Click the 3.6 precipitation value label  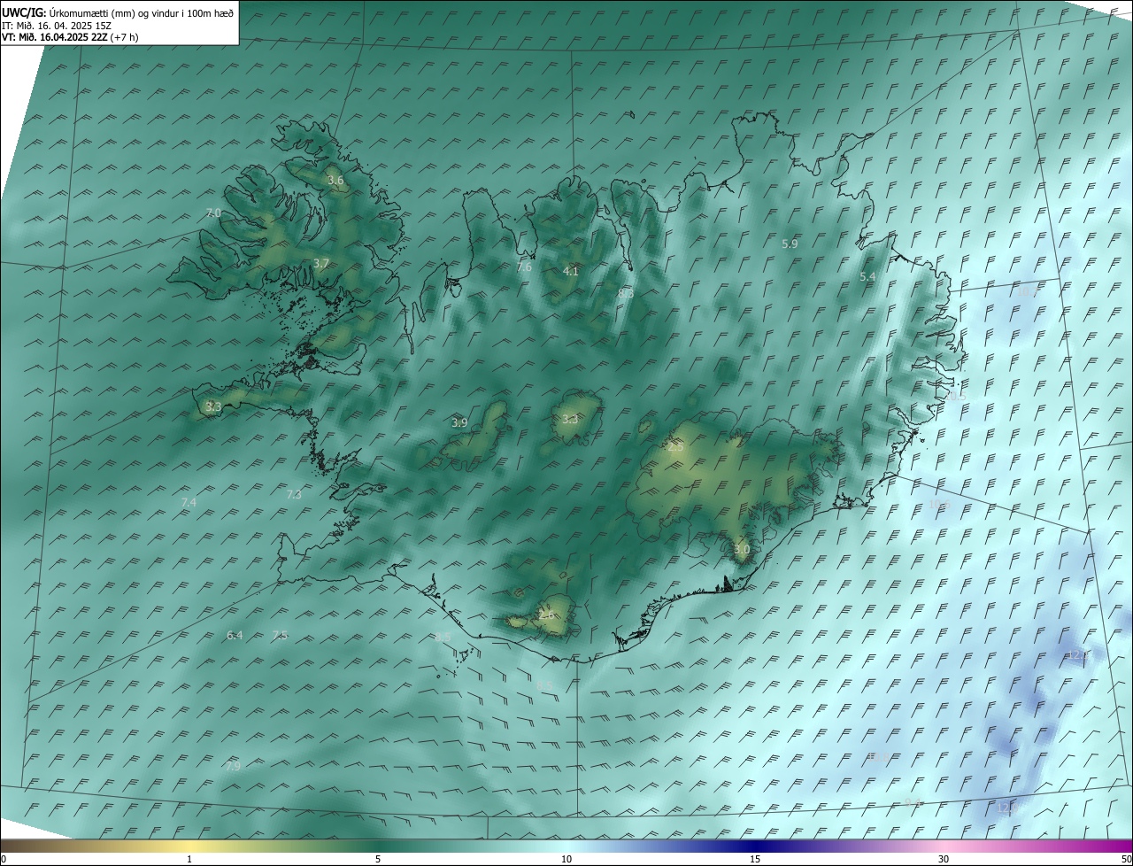(x=335, y=180)
